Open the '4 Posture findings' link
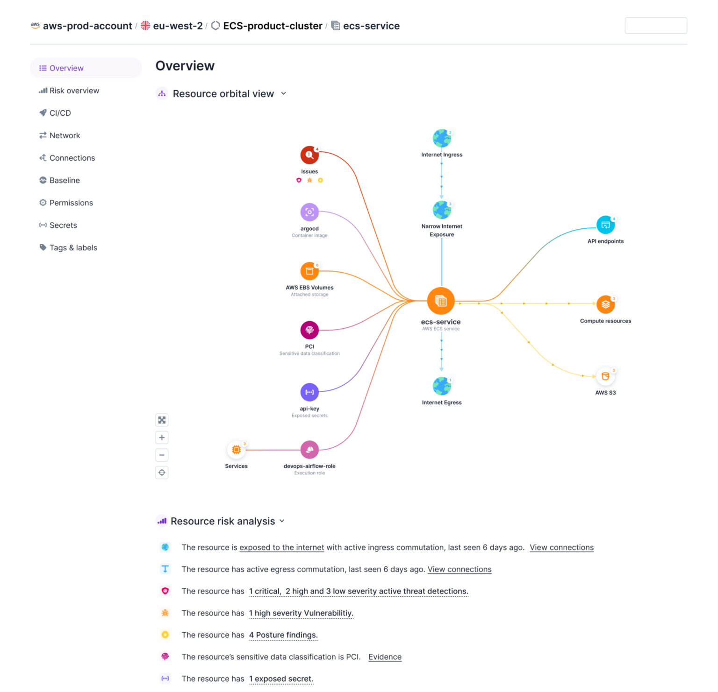The height and width of the screenshot is (692, 718). pyautogui.click(x=283, y=635)
